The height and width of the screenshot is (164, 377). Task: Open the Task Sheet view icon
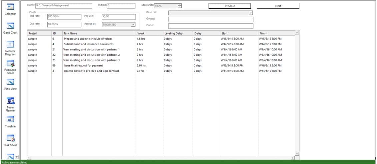pos(10,138)
